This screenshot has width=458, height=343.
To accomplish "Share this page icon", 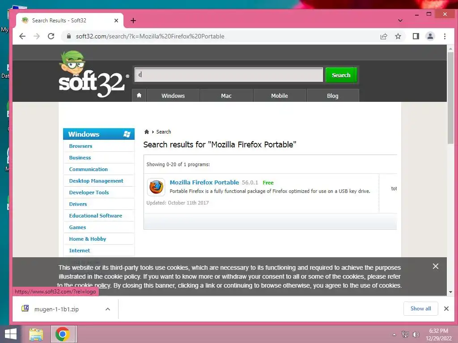I will (x=383, y=36).
